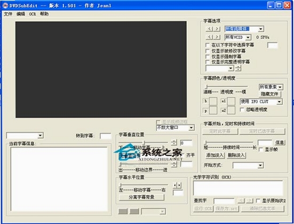The image size is (294, 224).
Task: Click the left-right arrows in 字幕水平位置
Action: (177, 185)
